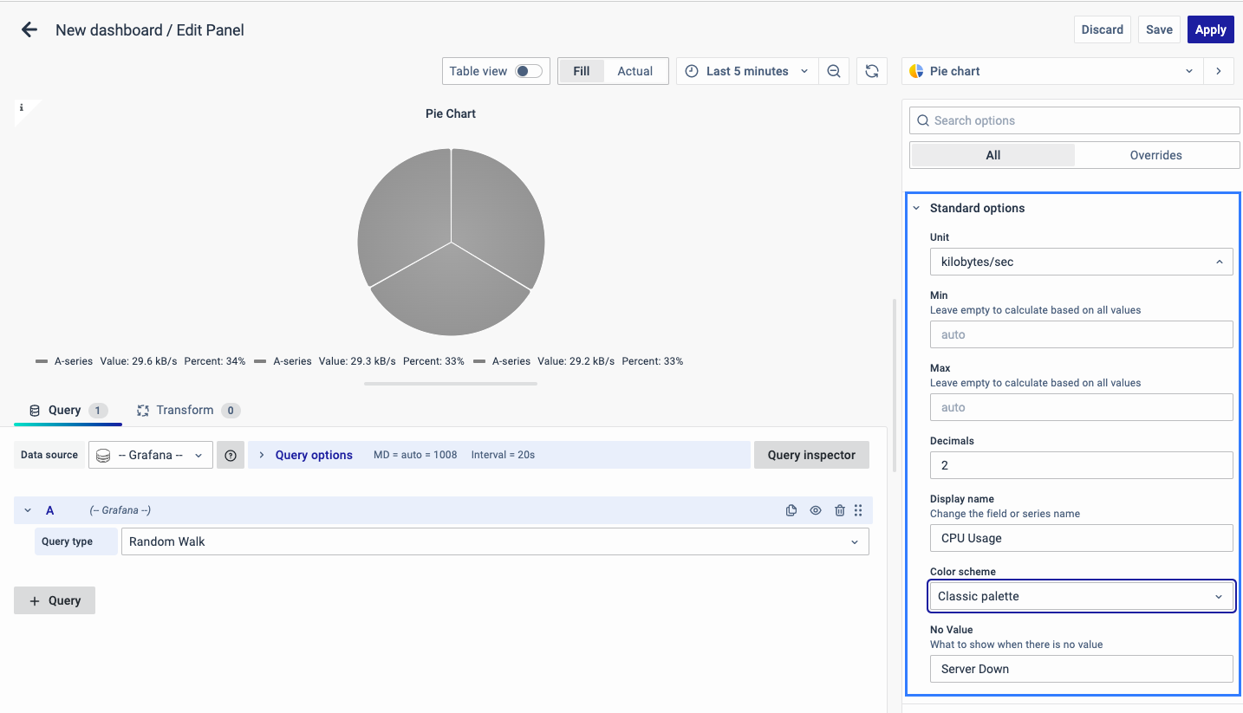The image size is (1243, 713).
Task: Duplicate query A with the copy icon
Action: tap(791, 511)
